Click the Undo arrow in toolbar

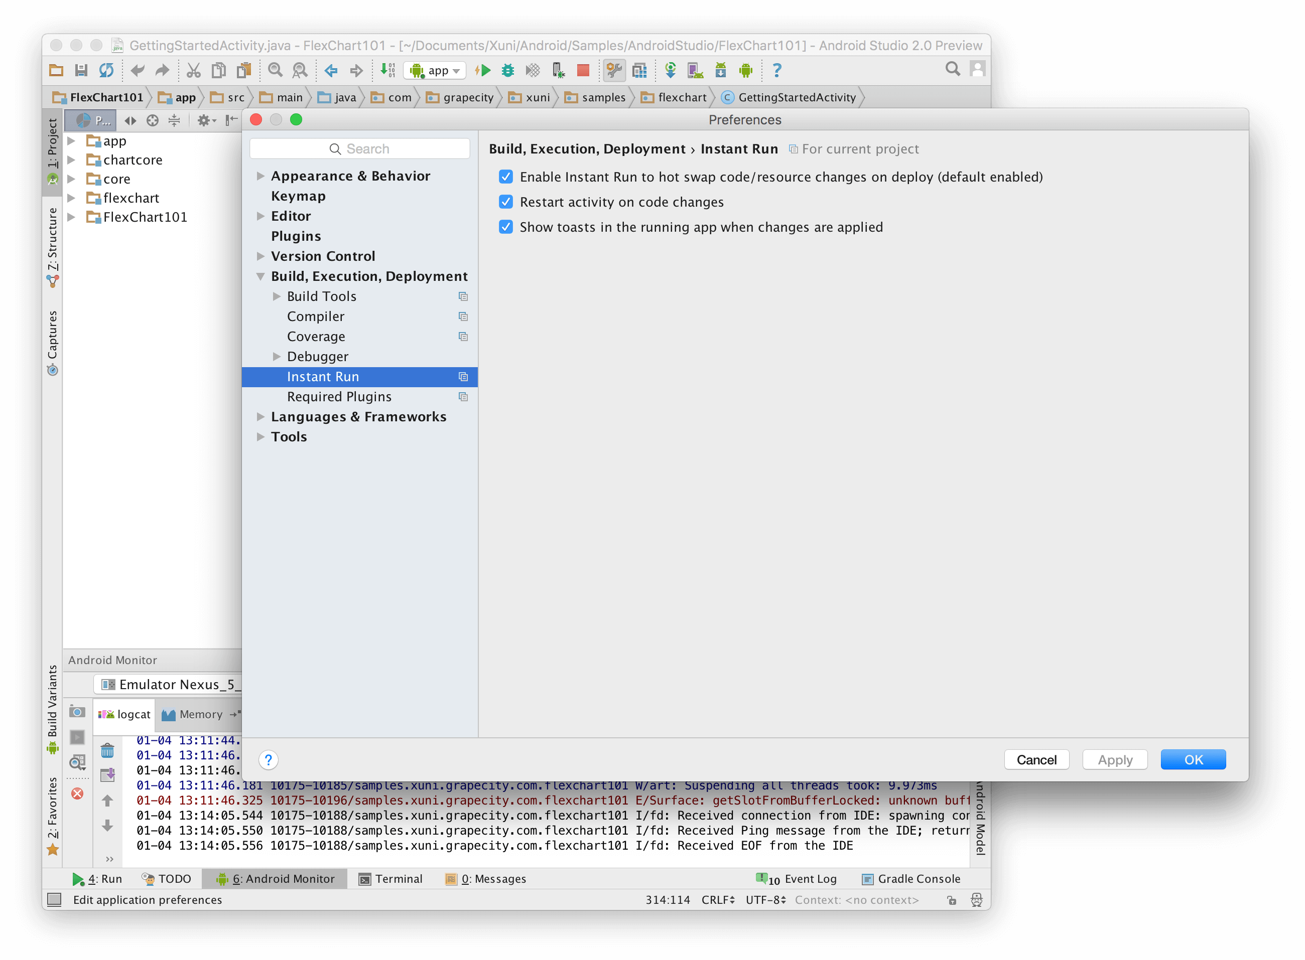pyautogui.click(x=137, y=70)
